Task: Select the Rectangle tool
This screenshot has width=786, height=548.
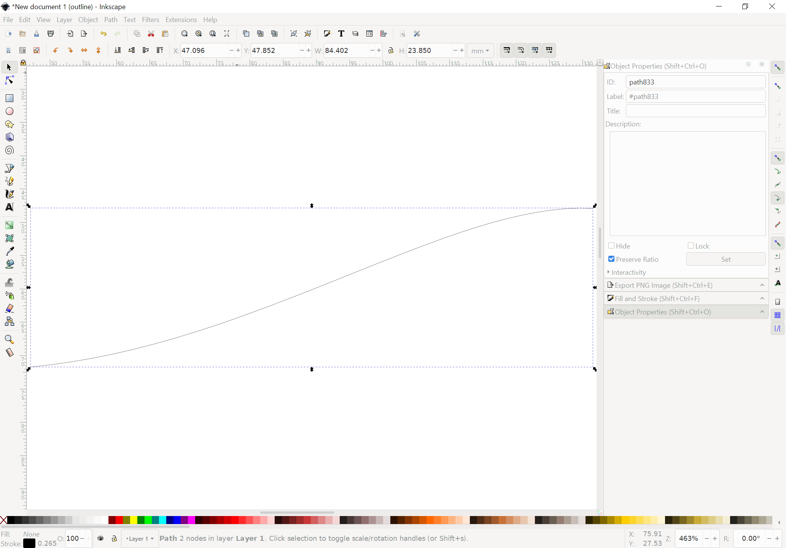Action: click(x=10, y=98)
